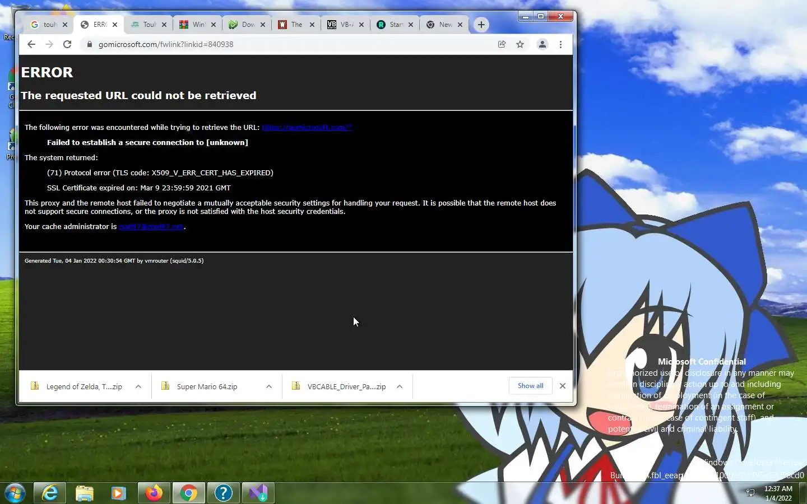Open the Windows Start menu orb
Viewport: 807px width, 504px height.
click(x=15, y=493)
